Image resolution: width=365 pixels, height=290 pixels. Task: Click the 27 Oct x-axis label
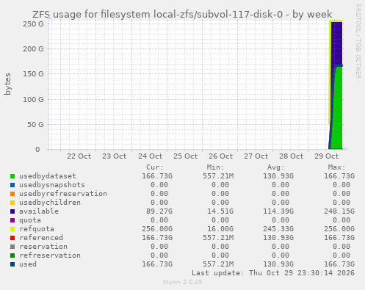coord(256,156)
